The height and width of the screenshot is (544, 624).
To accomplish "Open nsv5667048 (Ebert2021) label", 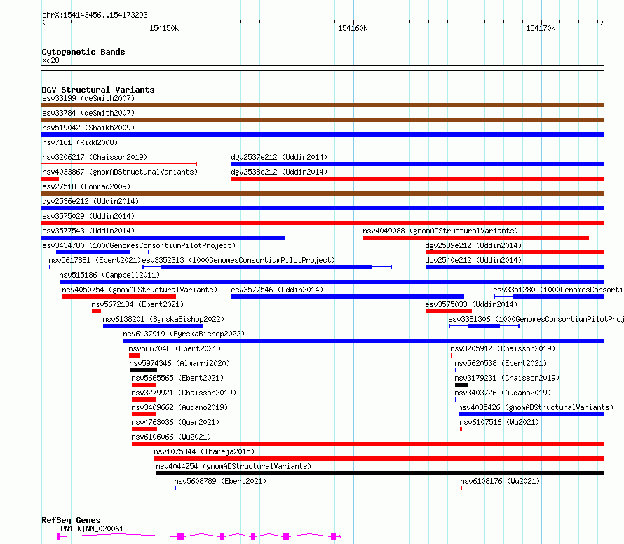I will [175, 348].
